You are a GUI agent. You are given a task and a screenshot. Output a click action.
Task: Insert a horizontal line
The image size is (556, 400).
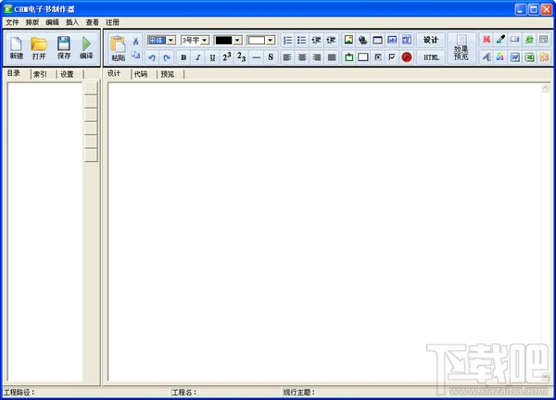(x=257, y=57)
